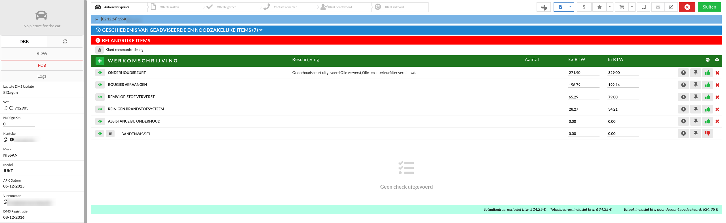The height and width of the screenshot is (223, 726).
Task: Add a work item with green plus
Action: [100, 61]
